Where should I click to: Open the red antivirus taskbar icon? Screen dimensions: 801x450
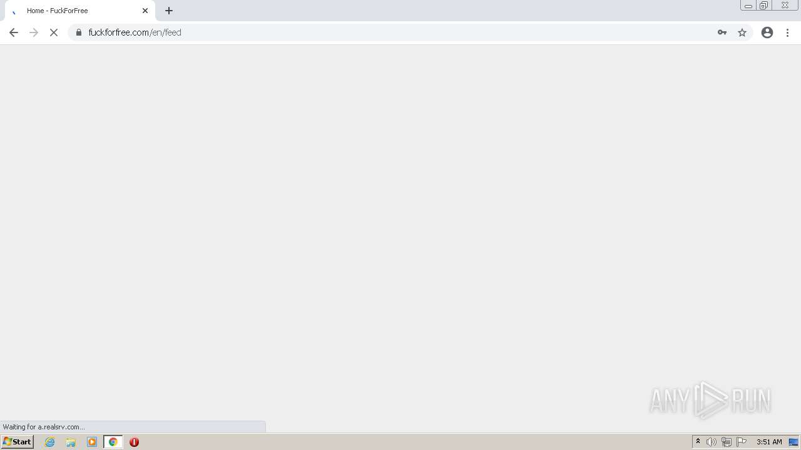pos(134,442)
